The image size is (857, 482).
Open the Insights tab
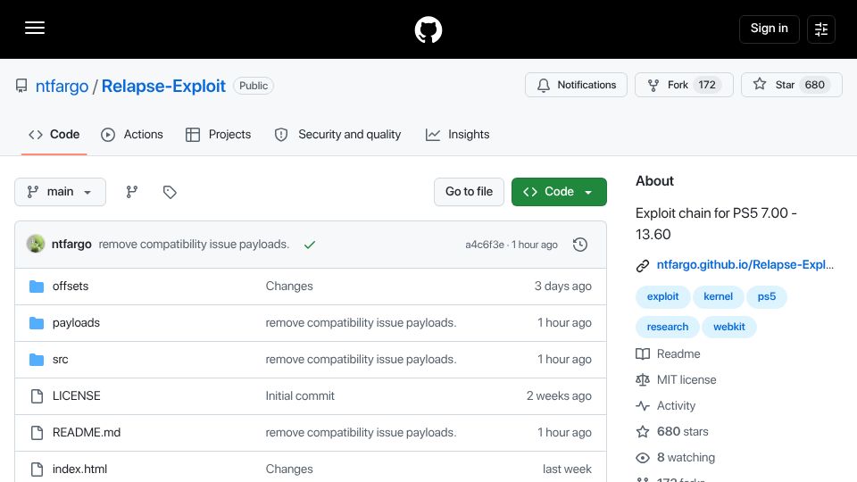[457, 135]
